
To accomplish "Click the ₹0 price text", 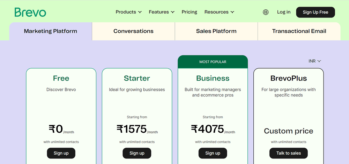I will [x=56, y=129].
